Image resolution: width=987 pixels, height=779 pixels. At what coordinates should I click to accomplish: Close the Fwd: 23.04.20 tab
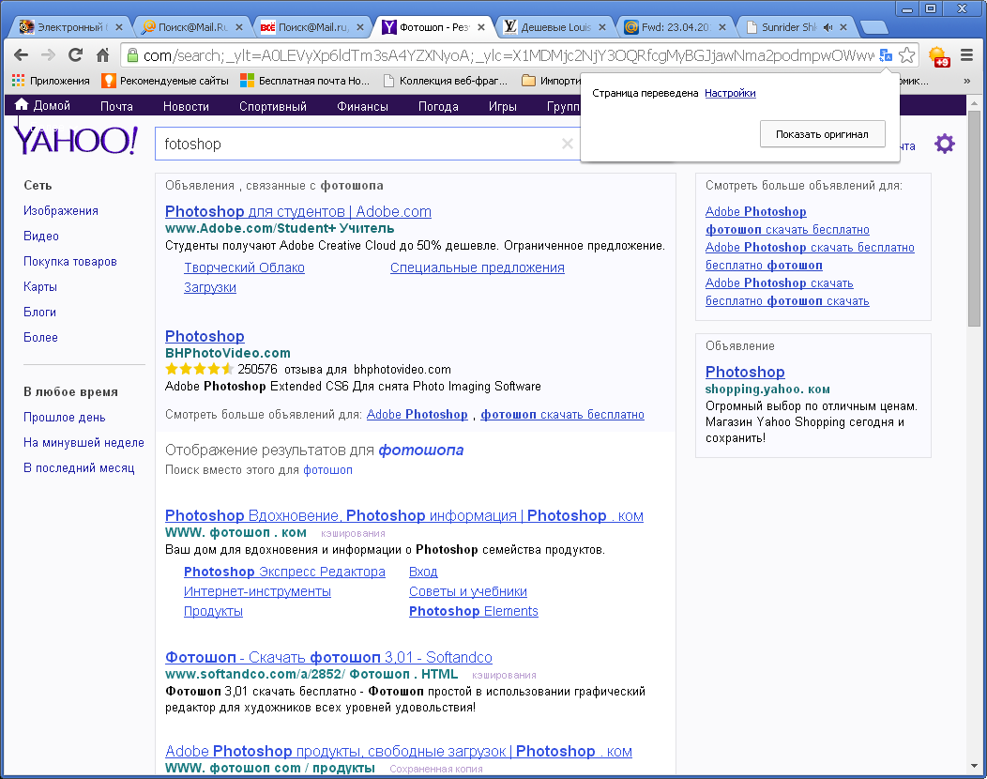tap(722, 27)
